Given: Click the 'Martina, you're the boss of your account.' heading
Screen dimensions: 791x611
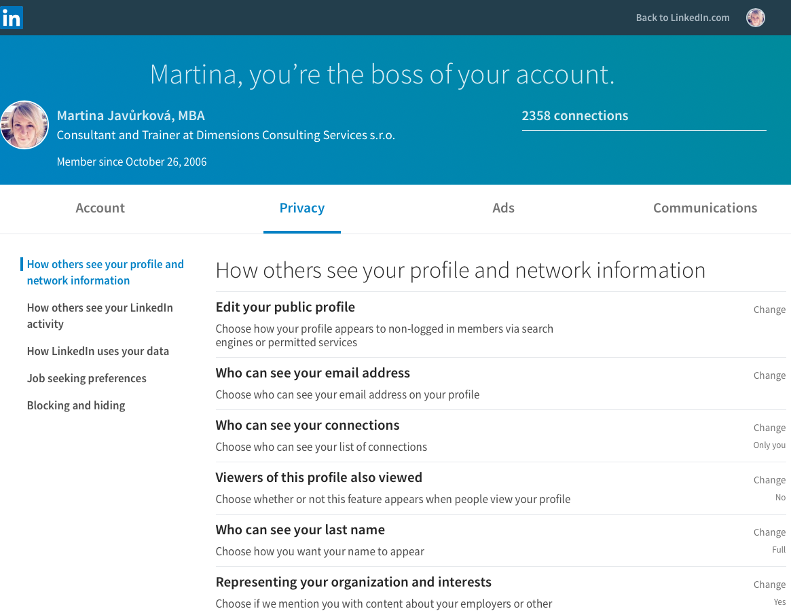Looking at the screenshot, I should coord(382,75).
